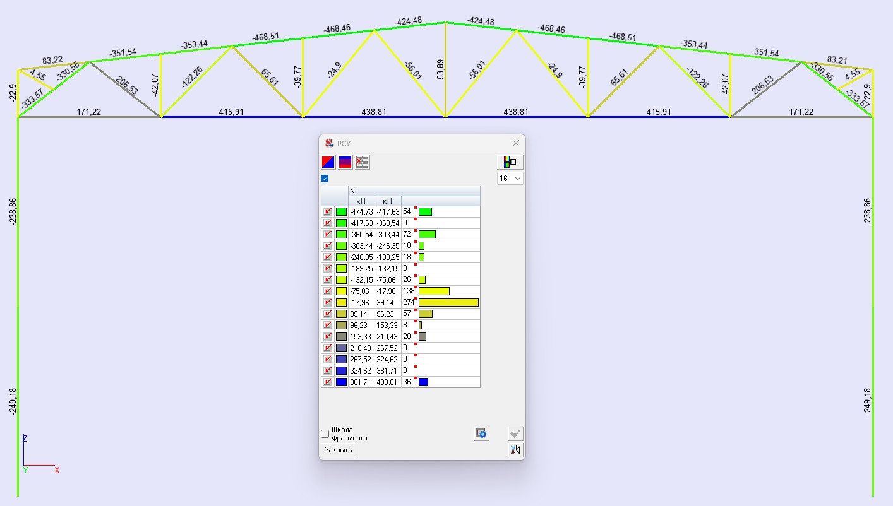The image size is (893, 506).
Task: Select swatch for range 267,52 to 324,62
Action: tap(341, 360)
